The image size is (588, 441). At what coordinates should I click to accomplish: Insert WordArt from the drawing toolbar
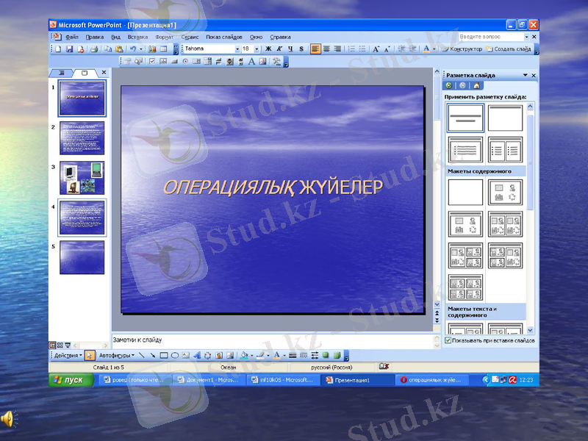click(197, 355)
